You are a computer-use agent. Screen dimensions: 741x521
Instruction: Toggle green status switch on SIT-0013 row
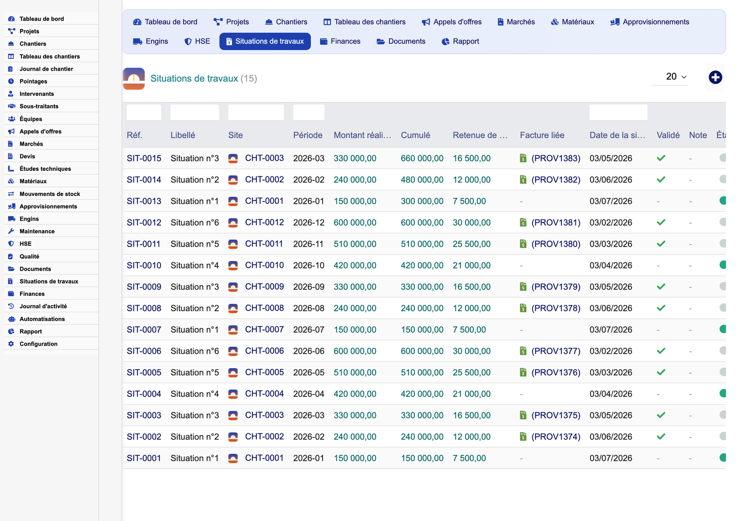click(723, 201)
